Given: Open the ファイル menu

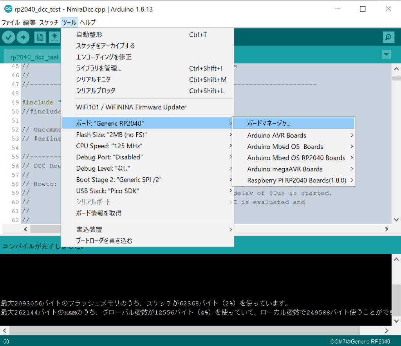Looking at the screenshot, I should [11, 22].
